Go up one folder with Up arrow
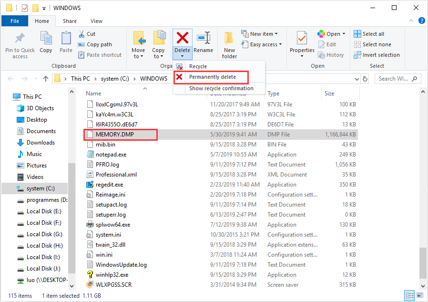Viewport: 428px width, 302px height. [46, 79]
